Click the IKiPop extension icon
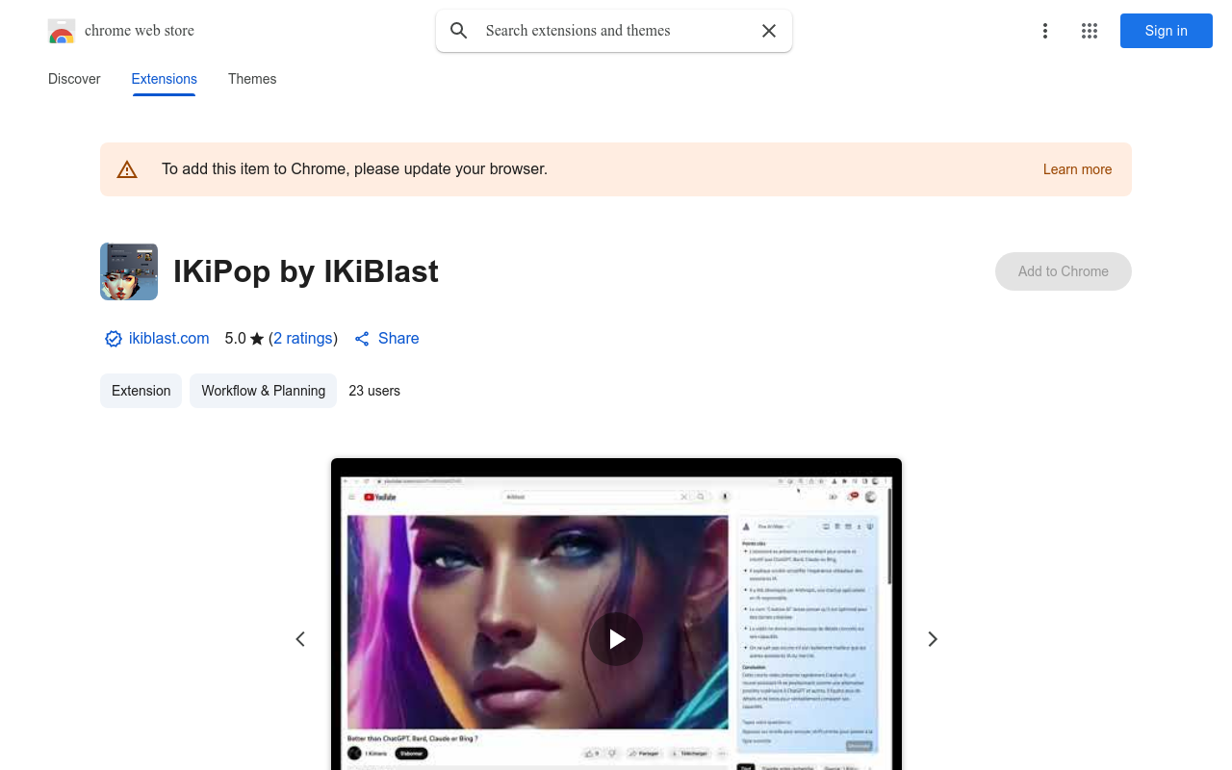The height and width of the screenshot is (770, 1232). tap(129, 271)
